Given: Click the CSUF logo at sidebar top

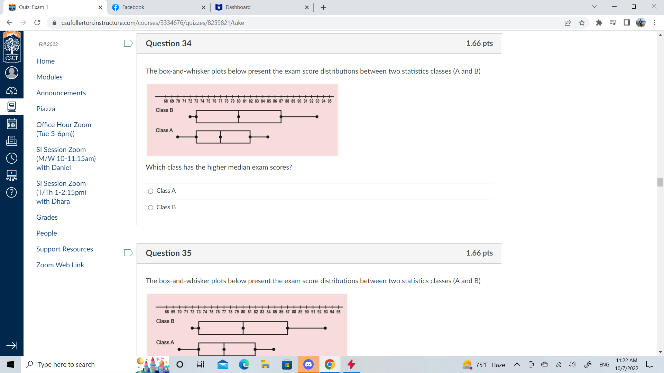Looking at the screenshot, I should [x=12, y=47].
